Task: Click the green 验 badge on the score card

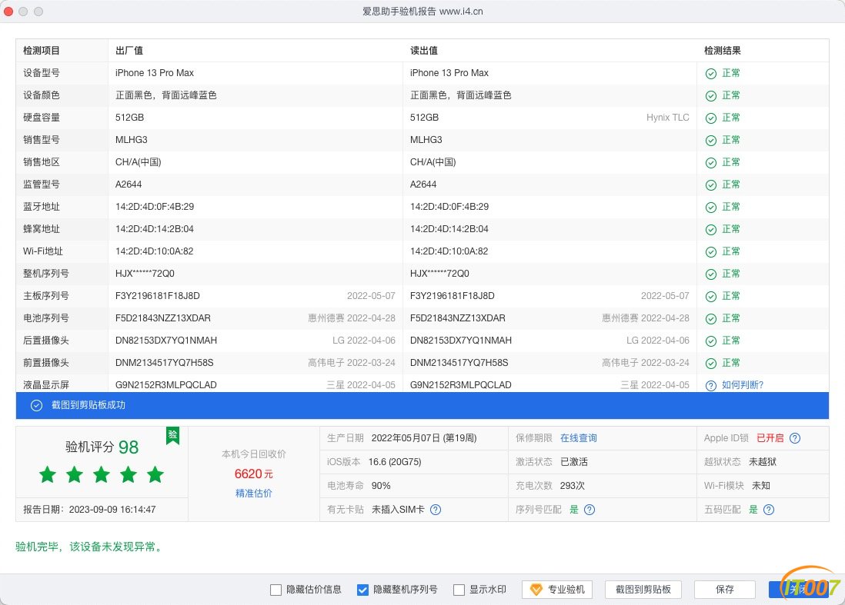Action: [x=173, y=435]
